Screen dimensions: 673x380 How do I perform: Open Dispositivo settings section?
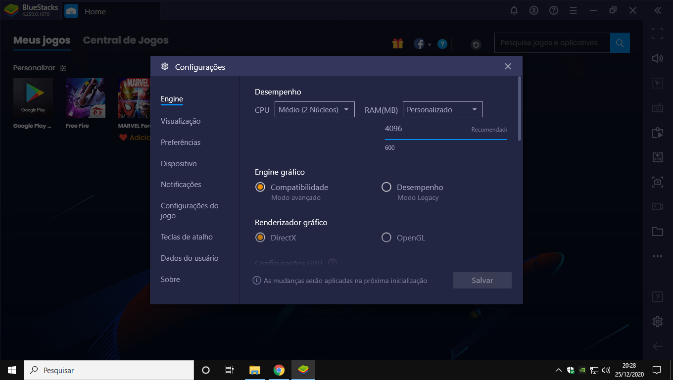click(179, 164)
